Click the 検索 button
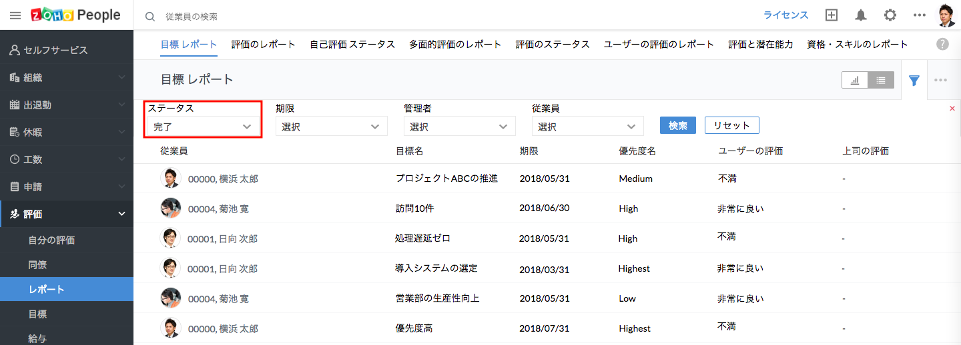The height and width of the screenshot is (345, 961). tap(677, 125)
